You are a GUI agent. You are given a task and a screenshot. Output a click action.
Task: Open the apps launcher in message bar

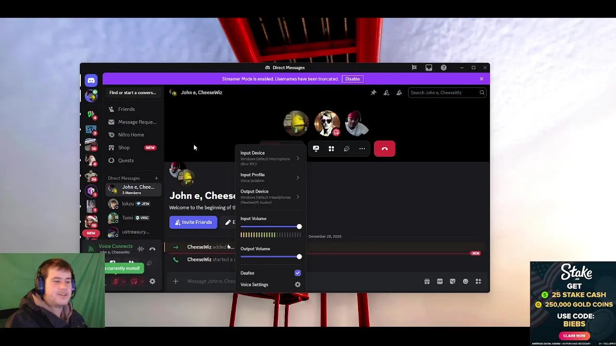pyautogui.click(x=478, y=282)
